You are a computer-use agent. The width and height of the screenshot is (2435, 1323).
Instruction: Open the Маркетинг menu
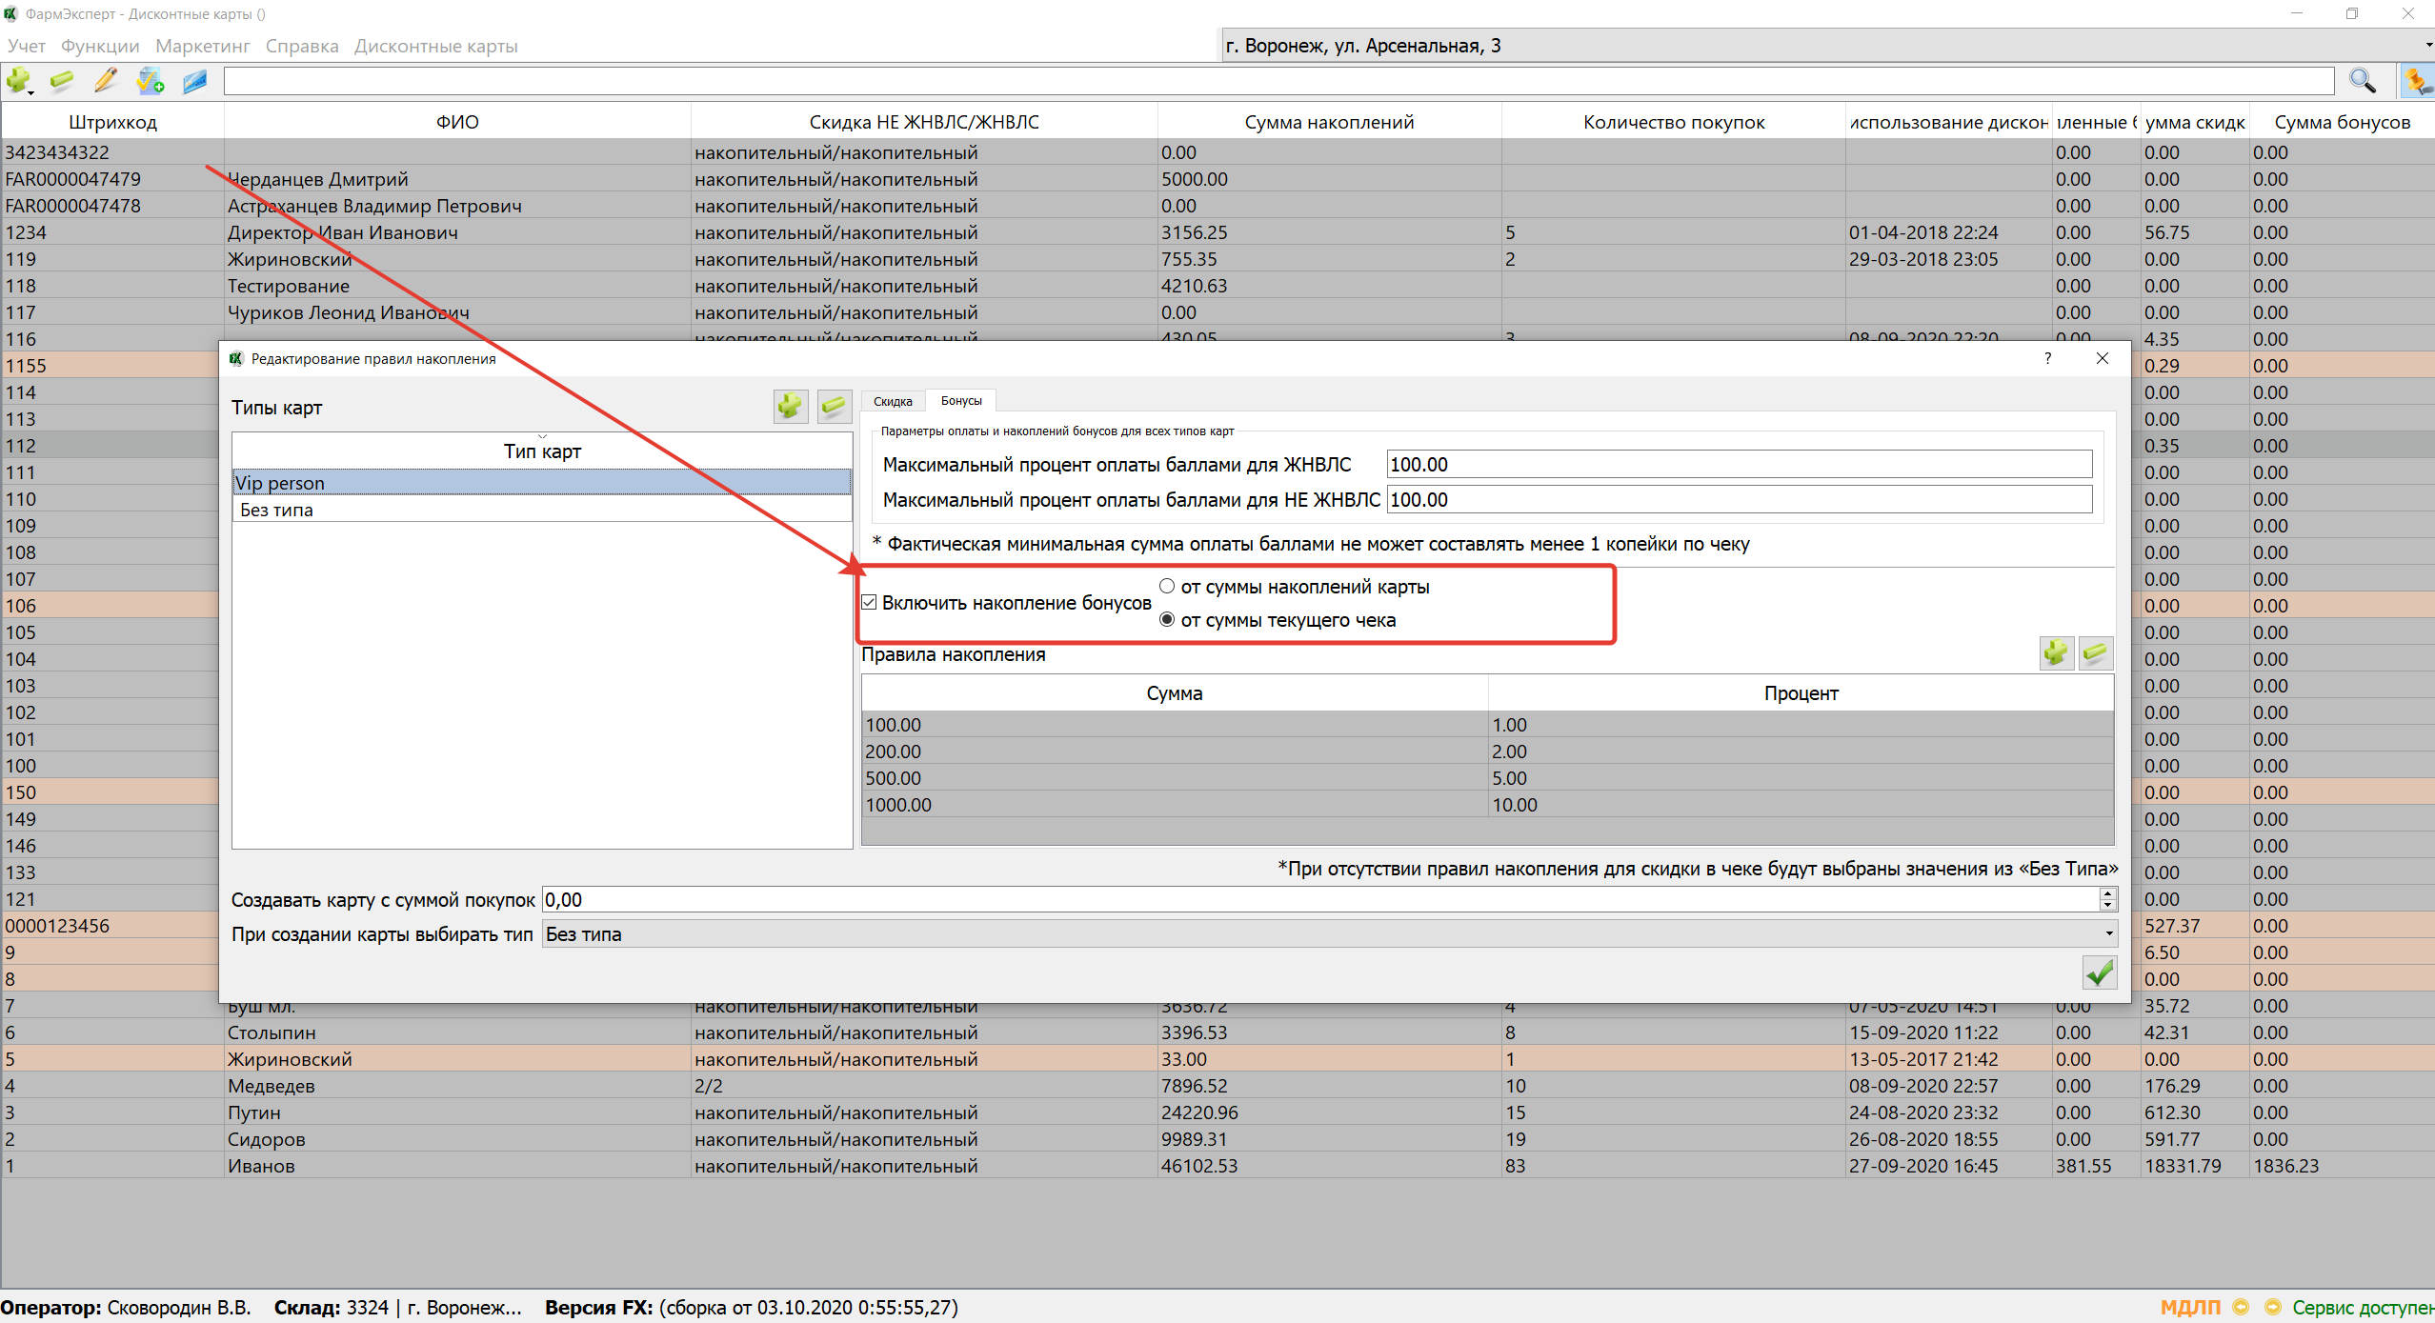tap(202, 46)
